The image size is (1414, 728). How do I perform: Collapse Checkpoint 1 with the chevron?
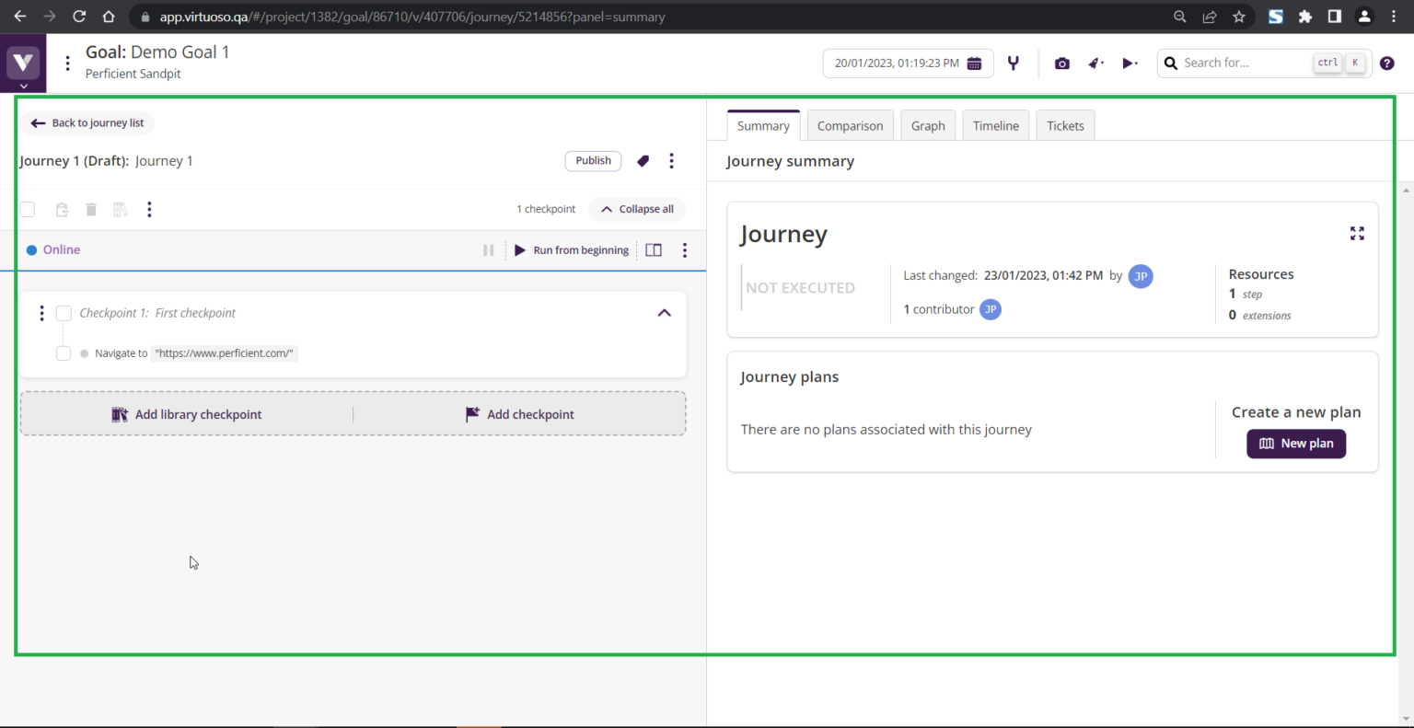664,313
